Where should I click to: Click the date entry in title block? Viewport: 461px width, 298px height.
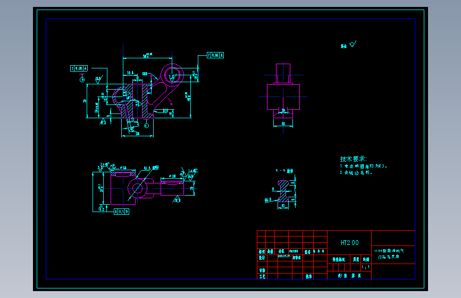[284, 256]
